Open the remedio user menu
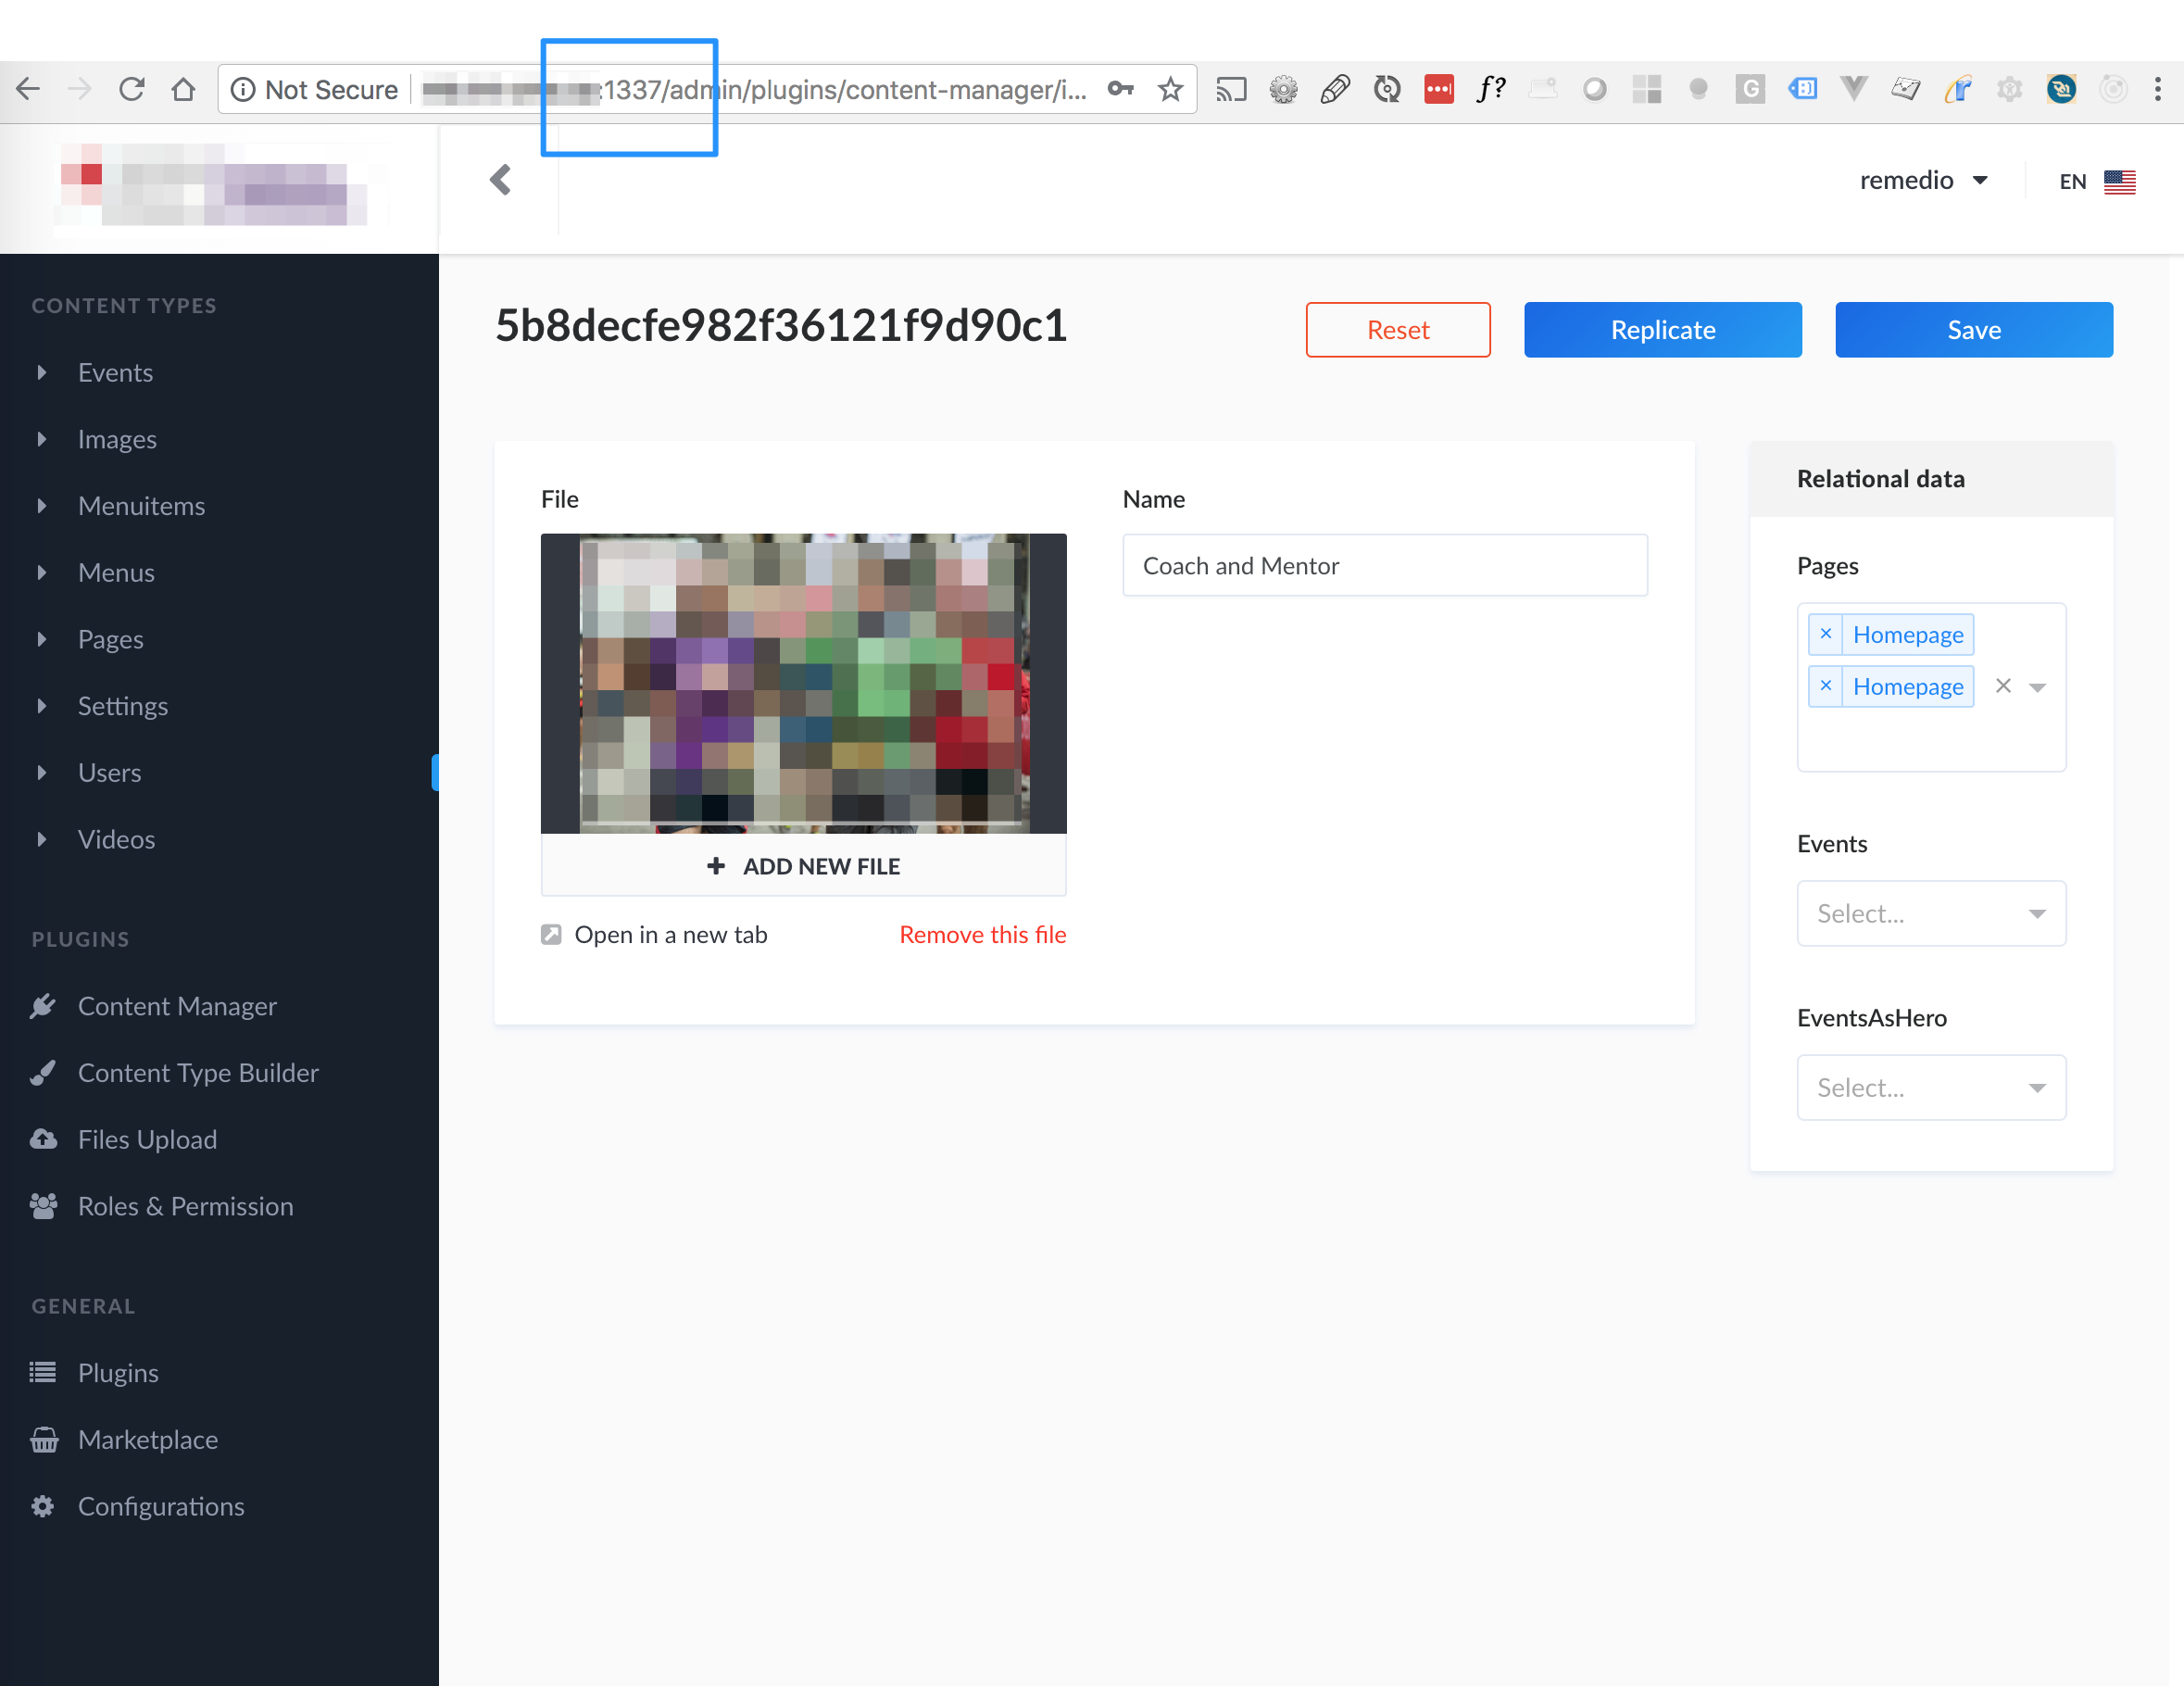This screenshot has width=2184, height=1686. tap(1925, 180)
